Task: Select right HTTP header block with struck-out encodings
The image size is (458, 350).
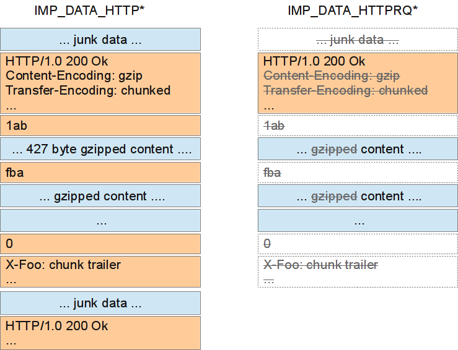Action: [358, 83]
